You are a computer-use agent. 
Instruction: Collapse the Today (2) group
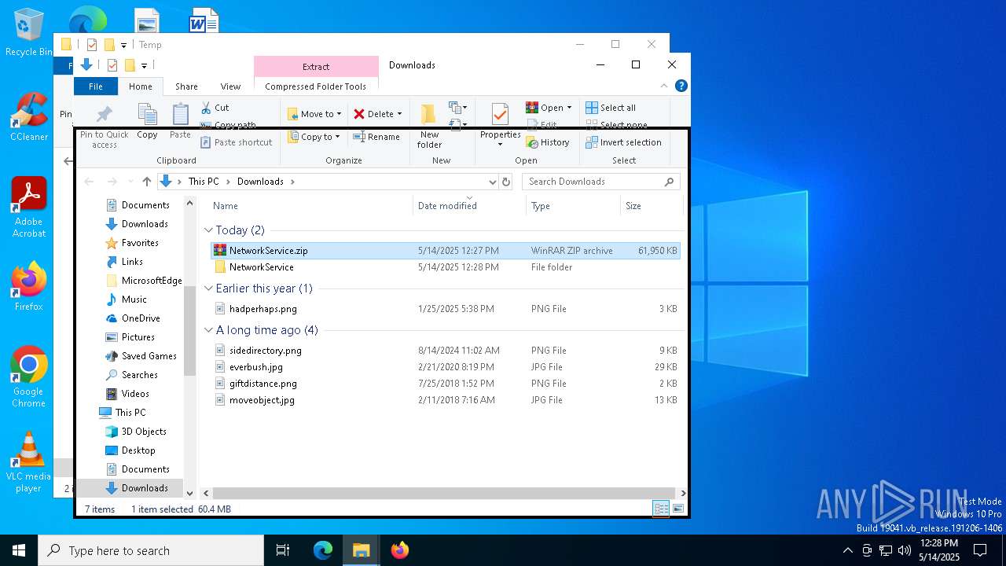tap(208, 230)
